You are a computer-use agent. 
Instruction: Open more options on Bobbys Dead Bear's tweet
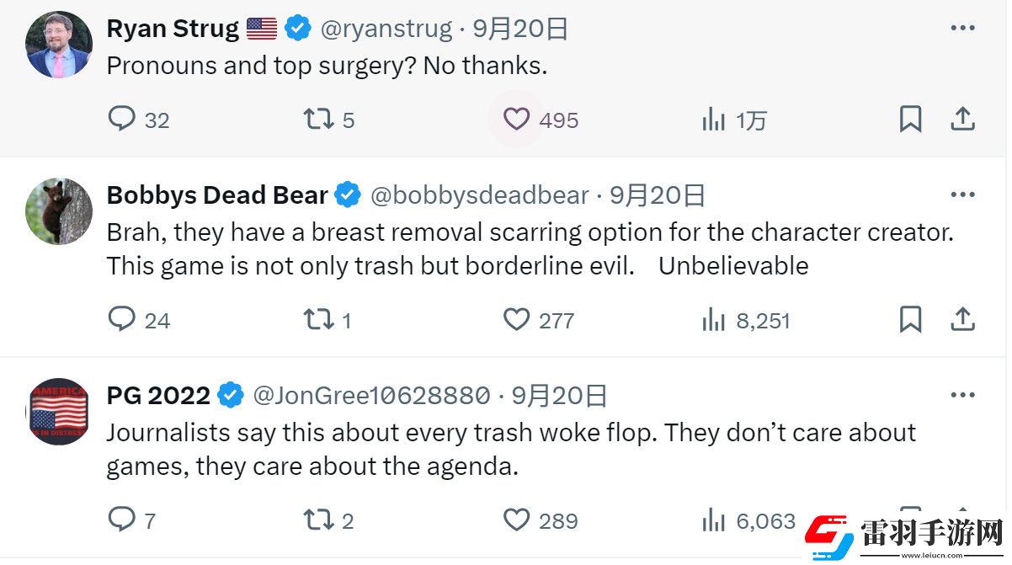click(962, 195)
